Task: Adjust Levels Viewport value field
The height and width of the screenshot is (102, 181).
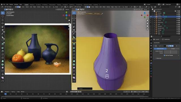Action: (171, 51)
